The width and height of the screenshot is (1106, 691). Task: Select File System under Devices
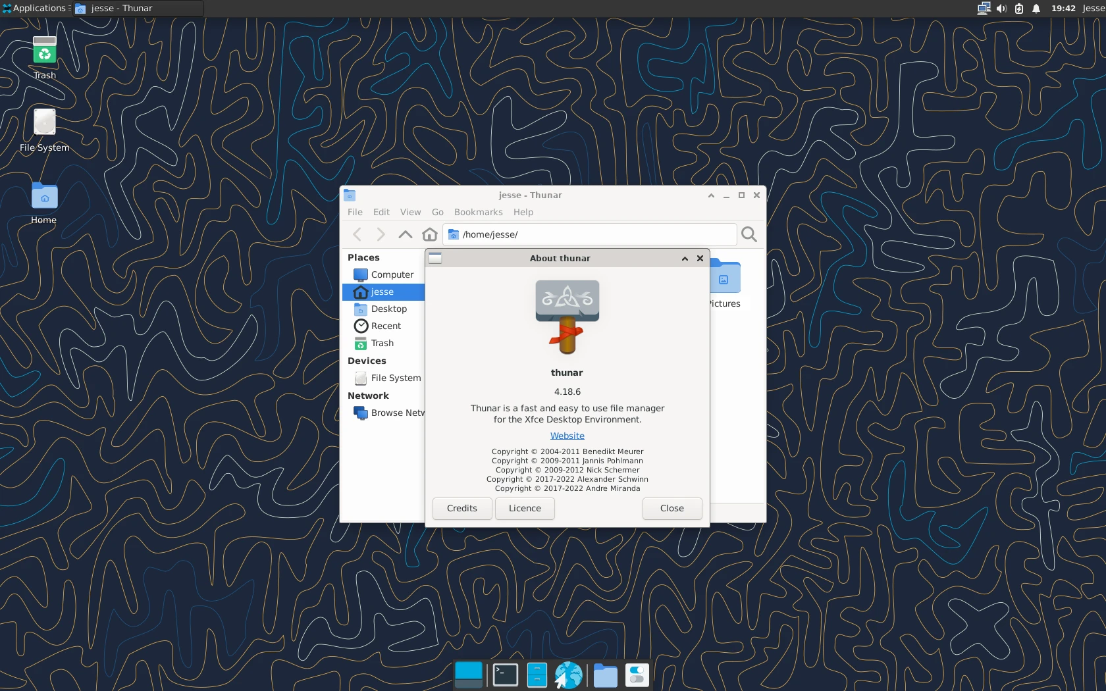coord(395,378)
